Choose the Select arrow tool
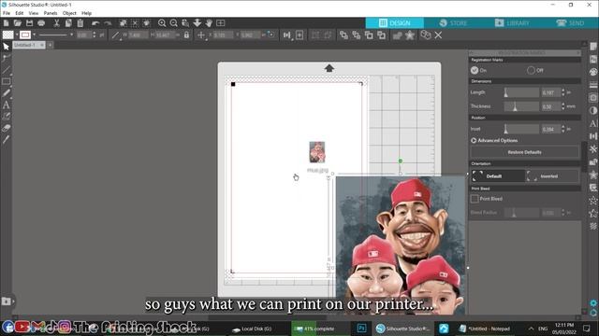The height and width of the screenshot is (336, 599). (x=6, y=47)
